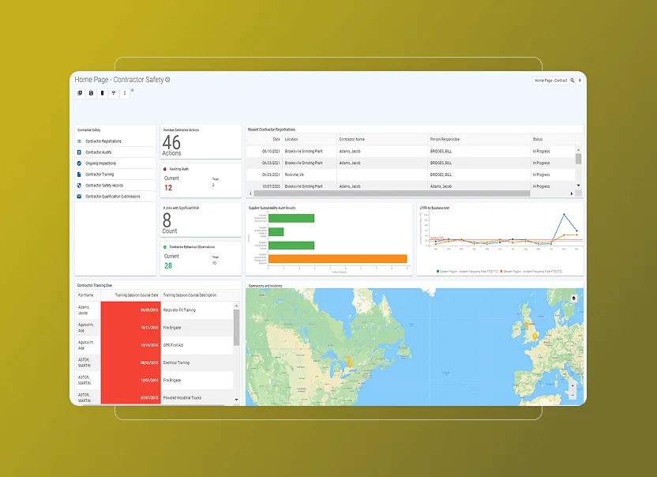Click the 46 Overdue Contractor Actions count
This screenshot has height=477, width=657.
click(x=170, y=142)
